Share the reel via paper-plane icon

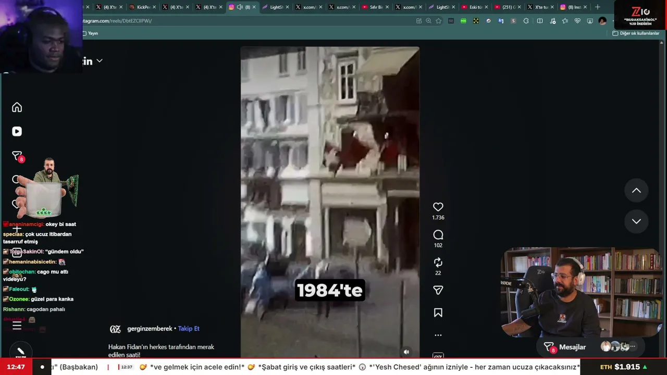click(x=438, y=290)
